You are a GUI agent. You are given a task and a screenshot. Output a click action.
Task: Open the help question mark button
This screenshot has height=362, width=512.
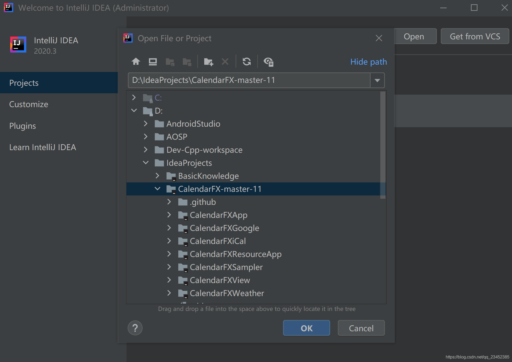pos(135,328)
